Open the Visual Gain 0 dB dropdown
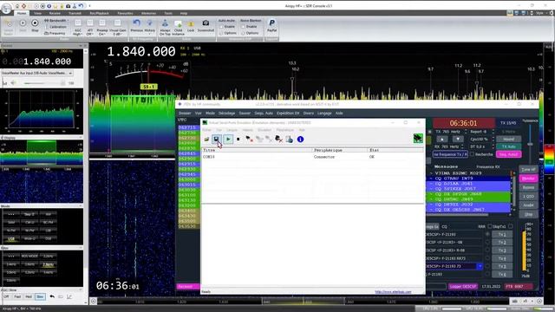This screenshot has width=555, height=312. click(x=118, y=27)
